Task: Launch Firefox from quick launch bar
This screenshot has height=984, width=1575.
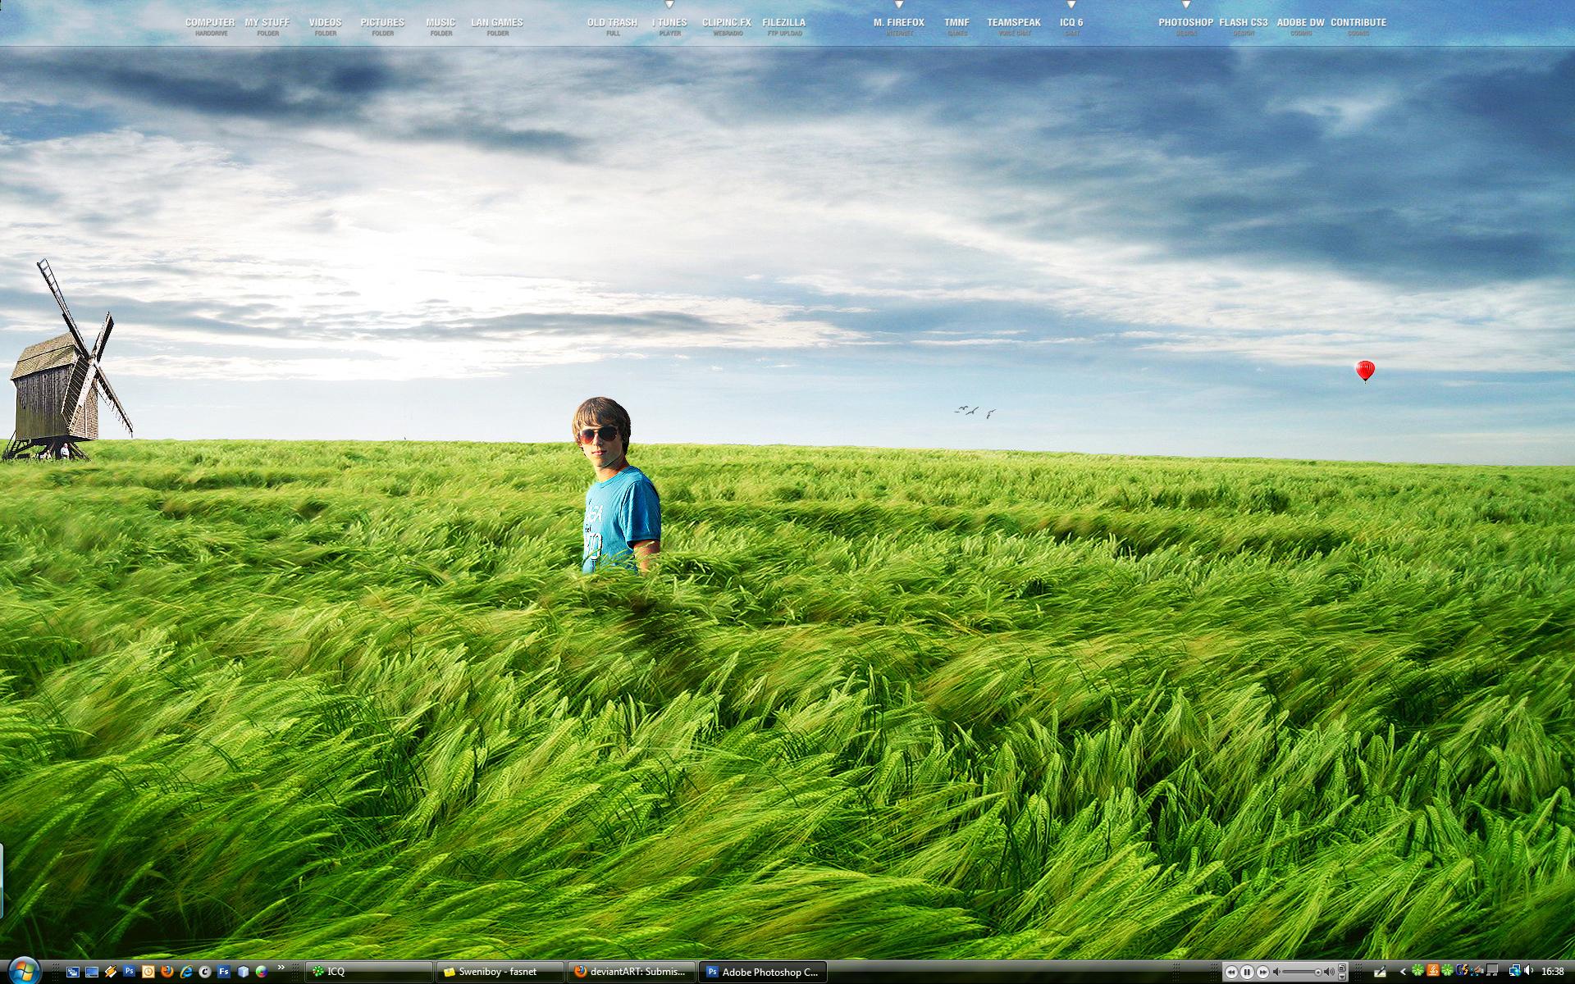Action: coord(167,972)
